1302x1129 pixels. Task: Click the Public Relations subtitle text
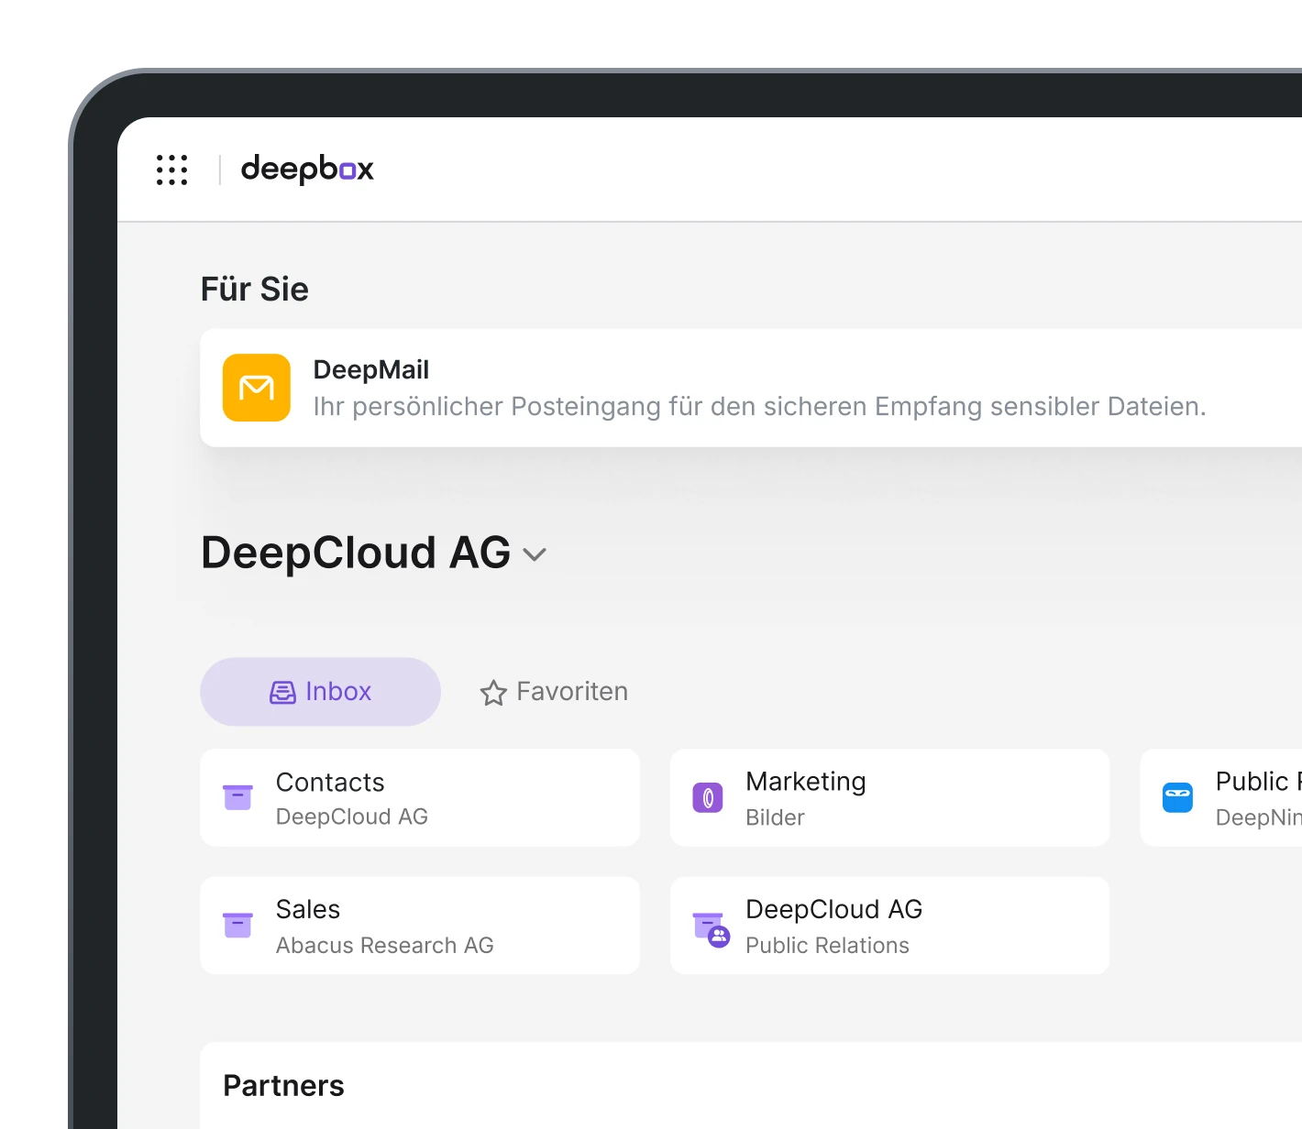[827, 945]
